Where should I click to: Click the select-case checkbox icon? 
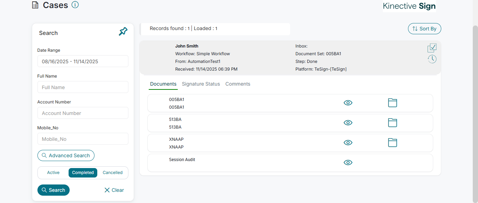[x=432, y=48]
